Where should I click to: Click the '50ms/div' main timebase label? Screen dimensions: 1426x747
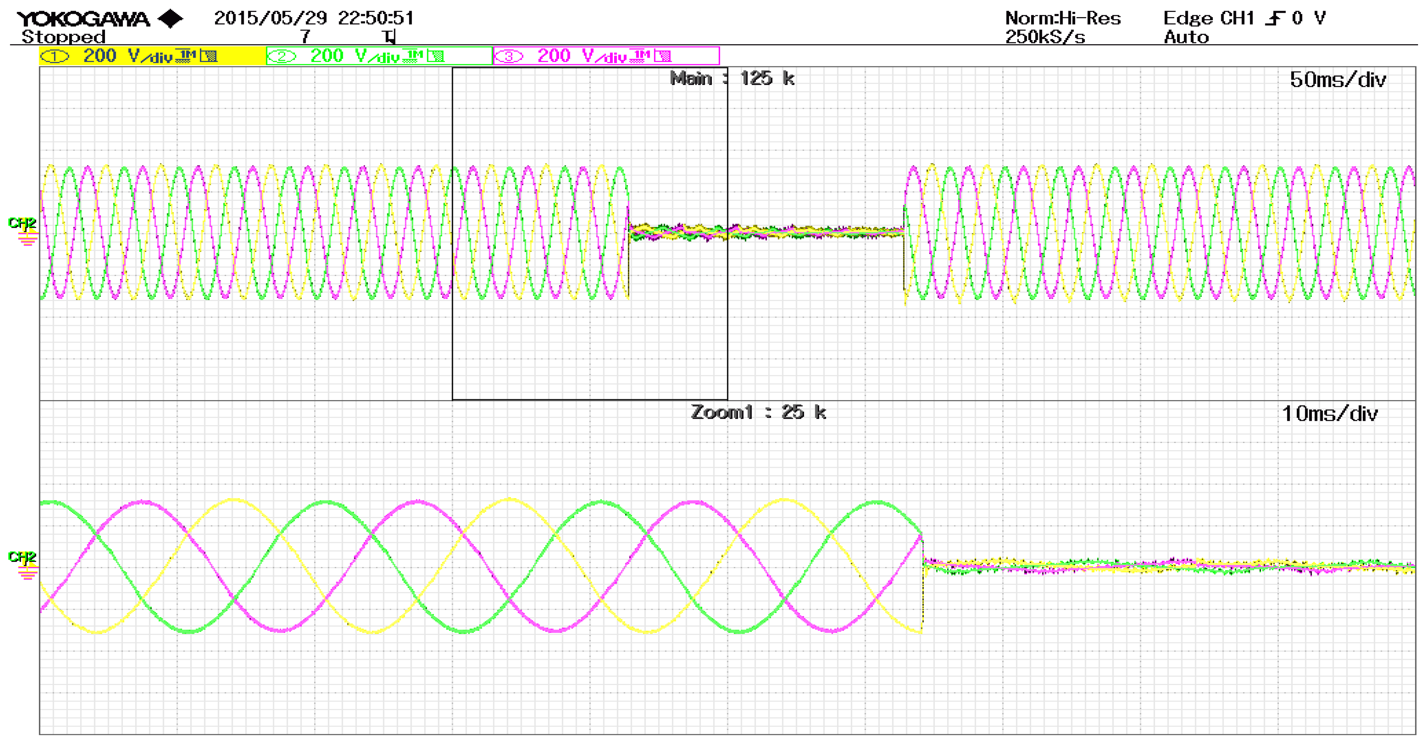(1338, 80)
